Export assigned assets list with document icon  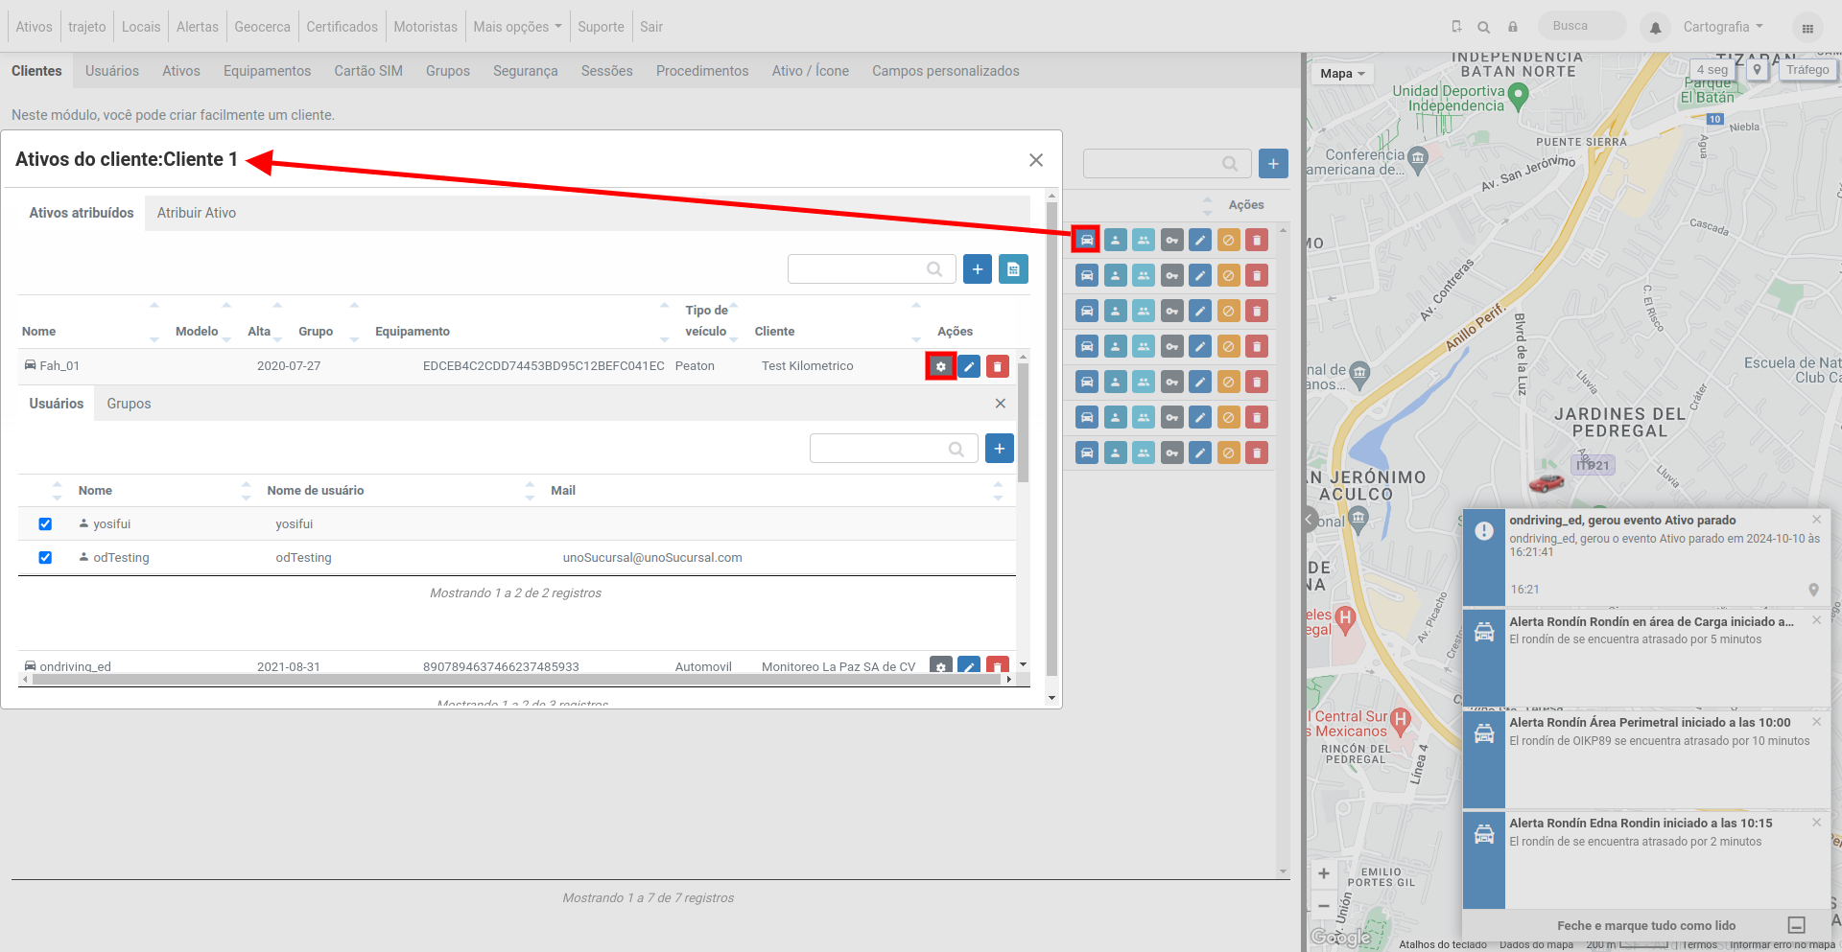coord(1013,269)
